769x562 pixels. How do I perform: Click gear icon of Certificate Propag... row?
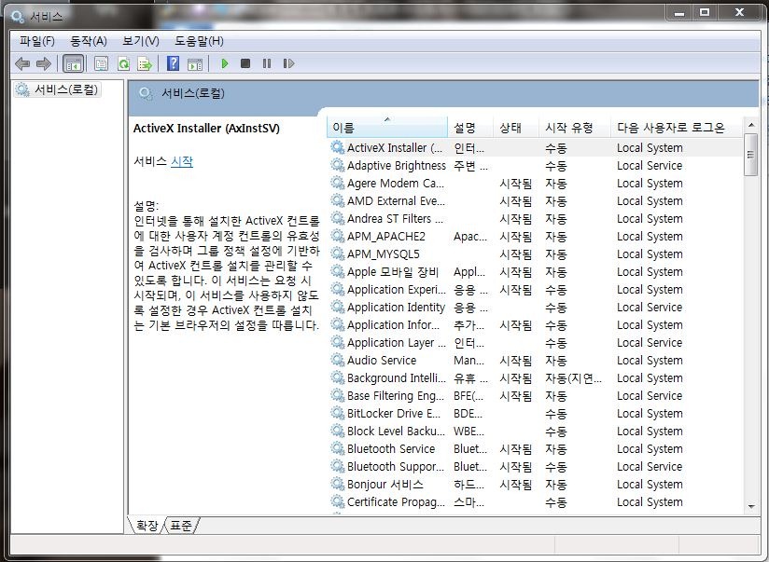click(338, 501)
